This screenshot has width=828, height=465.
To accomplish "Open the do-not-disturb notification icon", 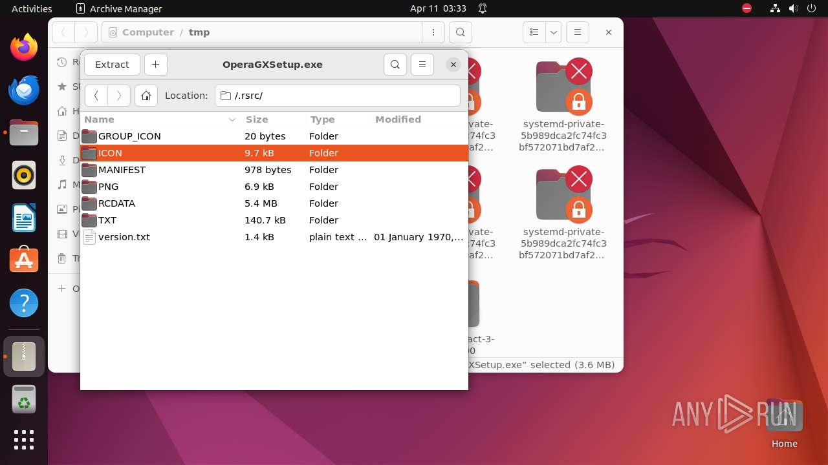I will click(483, 8).
